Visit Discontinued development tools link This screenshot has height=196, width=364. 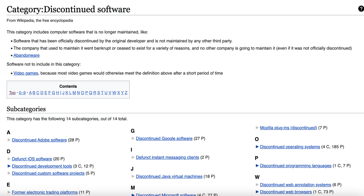pos(42,166)
